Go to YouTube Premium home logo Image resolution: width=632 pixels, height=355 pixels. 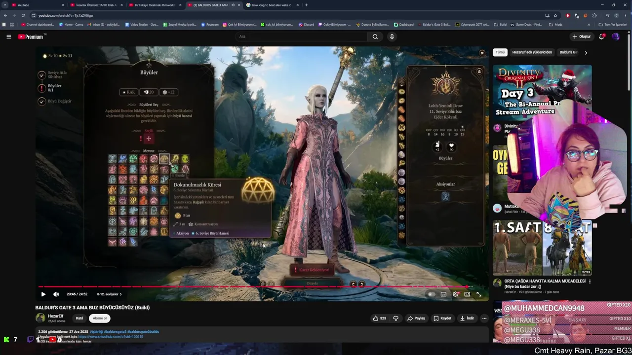[x=32, y=36]
